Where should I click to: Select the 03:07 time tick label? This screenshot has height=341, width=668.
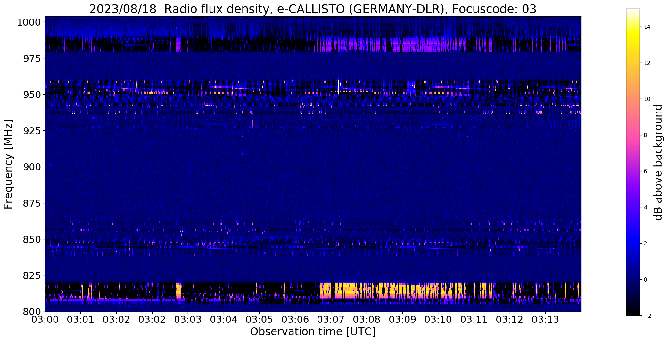(331, 319)
